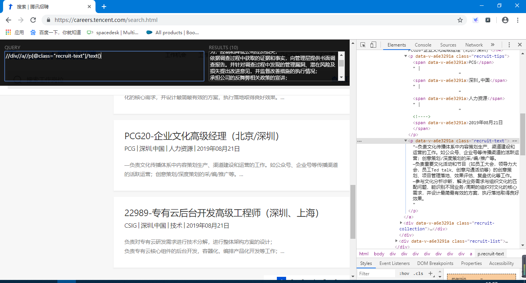Click the padlock site info icon
The width and height of the screenshot is (526, 283).
[x=49, y=20]
